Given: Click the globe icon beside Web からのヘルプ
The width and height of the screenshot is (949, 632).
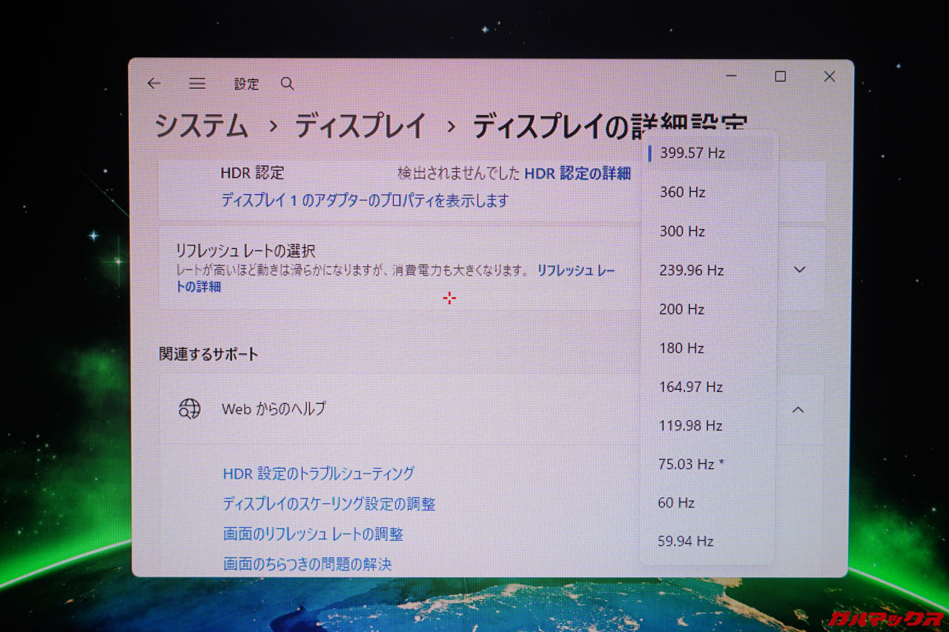Looking at the screenshot, I should (190, 408).
